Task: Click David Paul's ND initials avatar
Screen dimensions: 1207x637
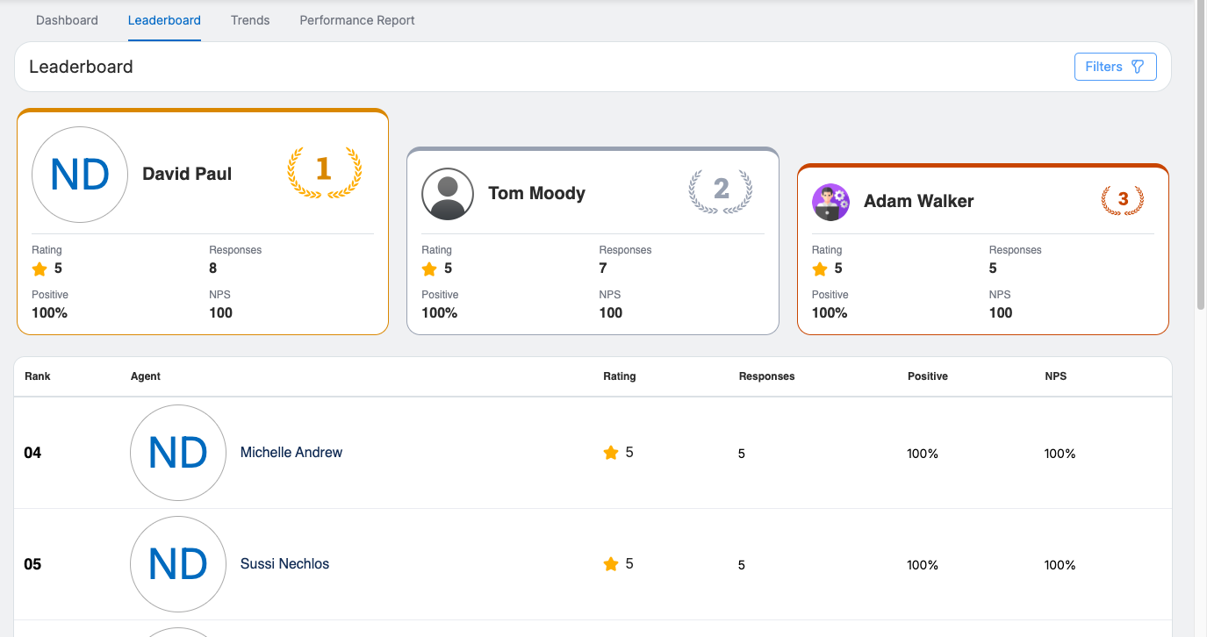Action: coord(80,175)
